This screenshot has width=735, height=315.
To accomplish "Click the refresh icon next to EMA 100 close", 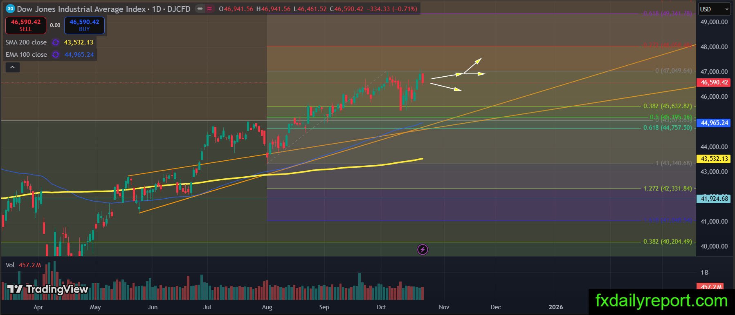I will click(56, 55).
